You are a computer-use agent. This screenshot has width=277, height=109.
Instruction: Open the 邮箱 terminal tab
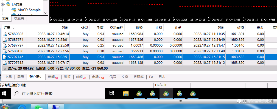(81, 77)
